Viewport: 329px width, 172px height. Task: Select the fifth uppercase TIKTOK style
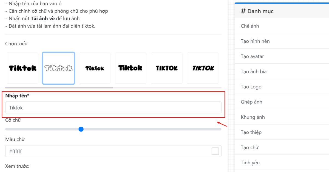tap(167, 68)
